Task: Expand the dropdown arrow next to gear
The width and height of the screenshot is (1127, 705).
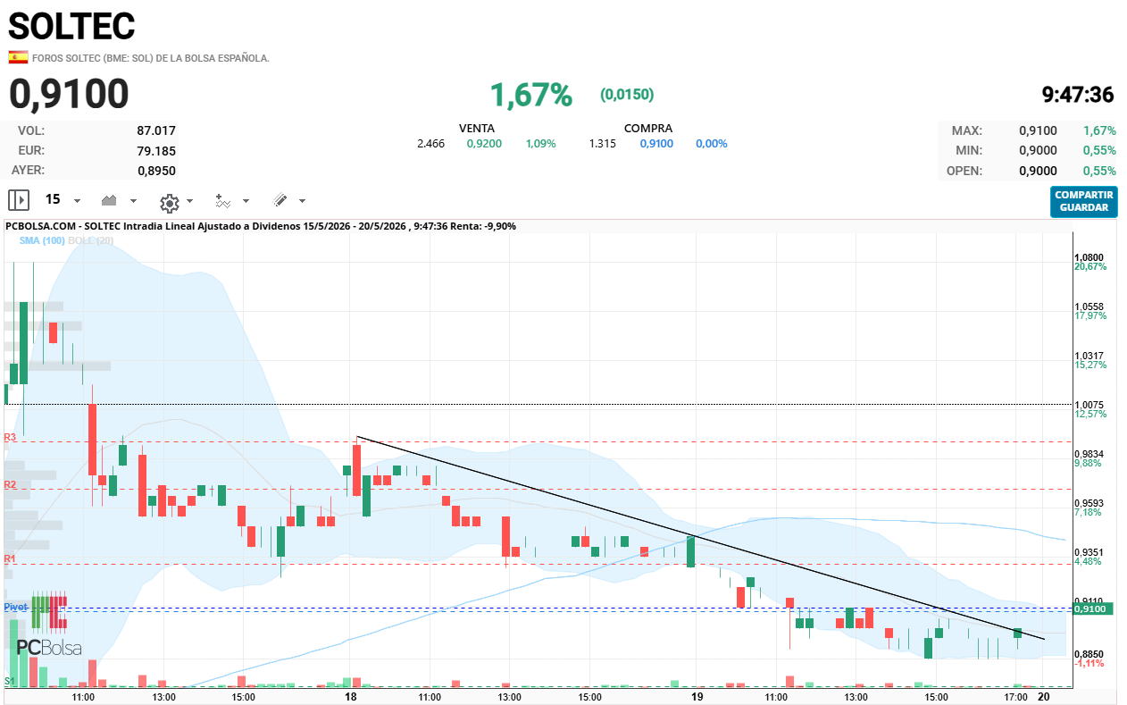Action: tap(190, 201)
